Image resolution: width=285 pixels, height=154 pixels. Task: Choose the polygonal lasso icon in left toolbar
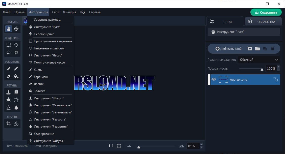[16, 52]
